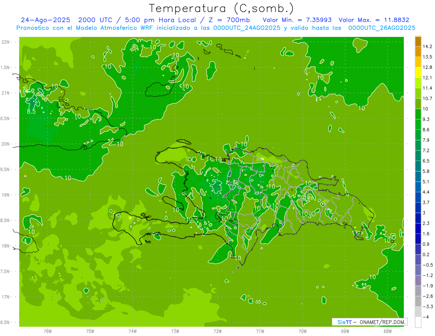Click the -3.3 color bar value
The width and height of the screenshot is (435, 336).
[428, 307]
